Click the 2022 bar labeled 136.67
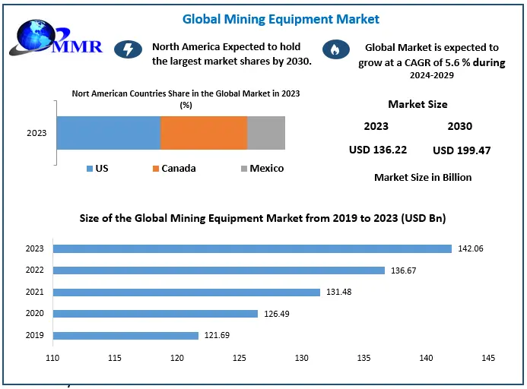This screenshot has width=527, height=389. coord(219,270)
